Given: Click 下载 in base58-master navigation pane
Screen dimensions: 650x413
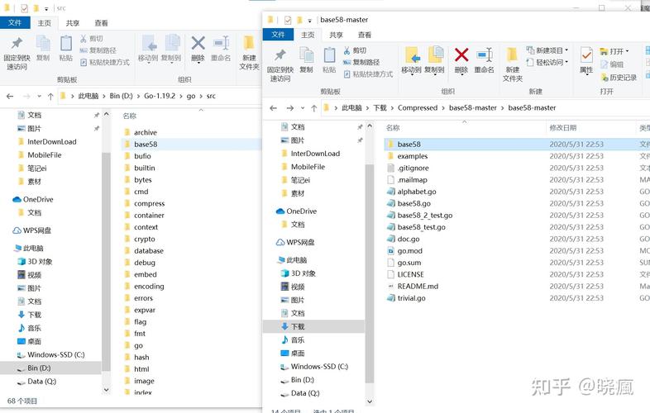Looking at the screenshot, I should [298, 326].
